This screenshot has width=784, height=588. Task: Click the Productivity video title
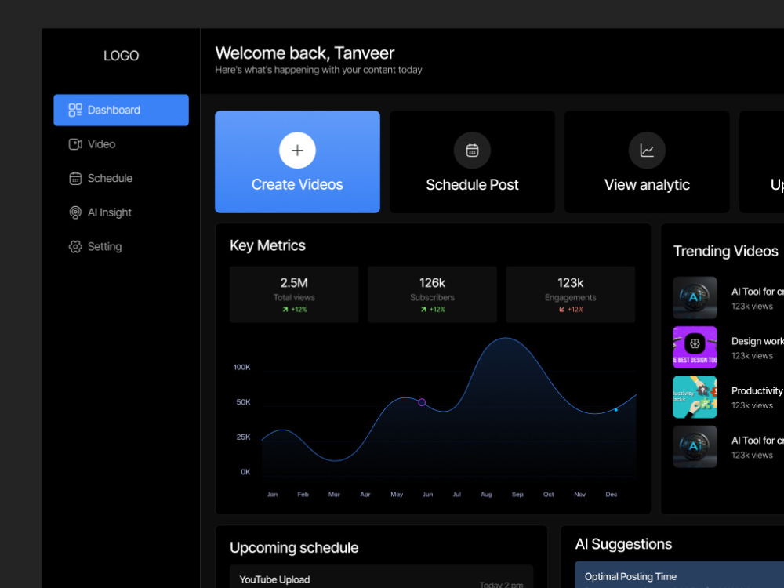coord(757,391)
